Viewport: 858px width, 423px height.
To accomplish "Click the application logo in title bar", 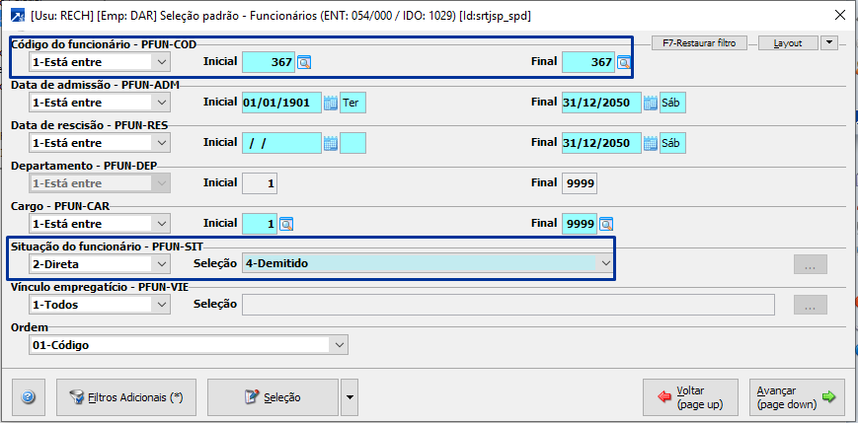I will [x=18, y=16].
